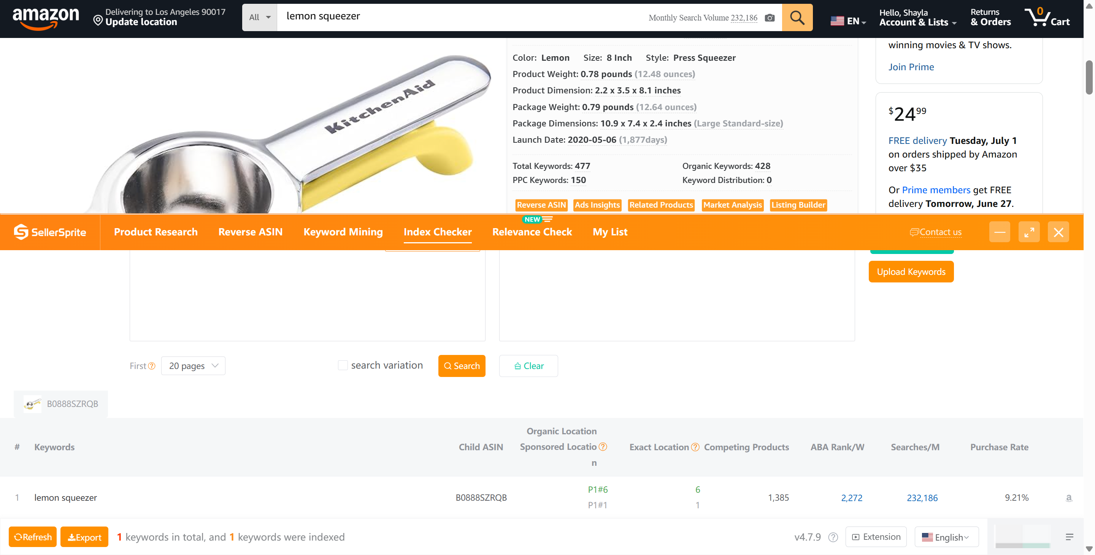Viewport: 1095px width, 555px height.
Task: Click the right text area box
Action: point(677,295)
